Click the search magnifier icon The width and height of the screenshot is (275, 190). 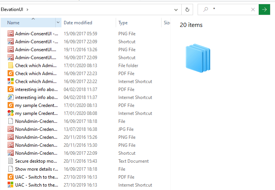click(x=206, y=9)
